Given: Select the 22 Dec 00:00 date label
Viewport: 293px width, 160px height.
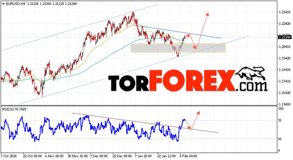Looking at the screenshot, I should [122, 156].
